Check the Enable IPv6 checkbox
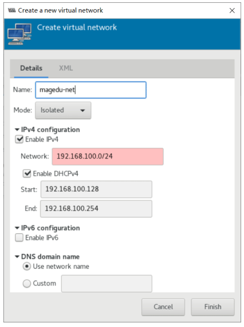 [19, 237]
